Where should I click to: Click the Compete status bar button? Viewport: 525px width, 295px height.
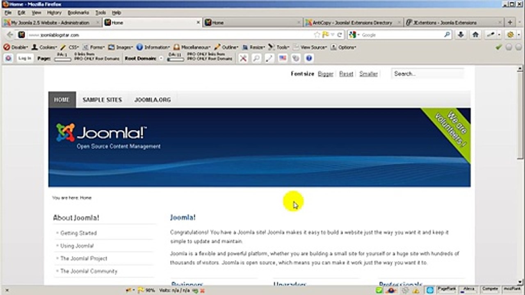coord(490,289)
